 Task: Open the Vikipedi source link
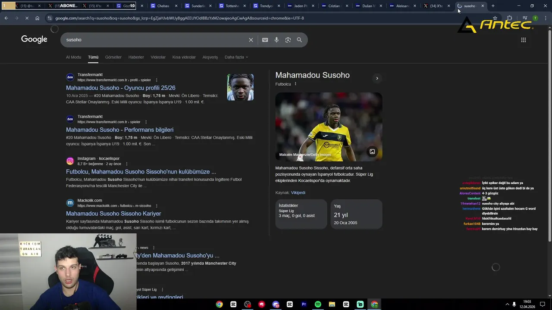tap(298, 192)
